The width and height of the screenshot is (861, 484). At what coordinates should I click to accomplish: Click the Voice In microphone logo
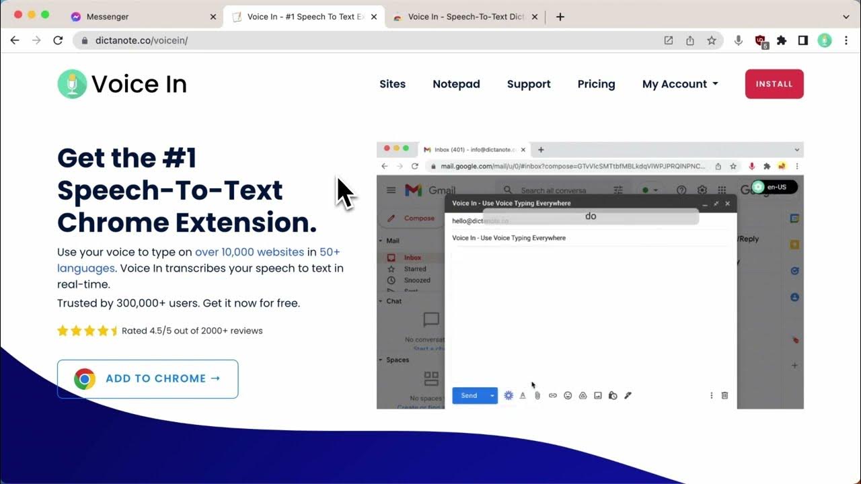72,84
